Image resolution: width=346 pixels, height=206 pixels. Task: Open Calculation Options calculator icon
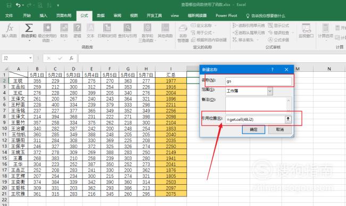[325, 28]
